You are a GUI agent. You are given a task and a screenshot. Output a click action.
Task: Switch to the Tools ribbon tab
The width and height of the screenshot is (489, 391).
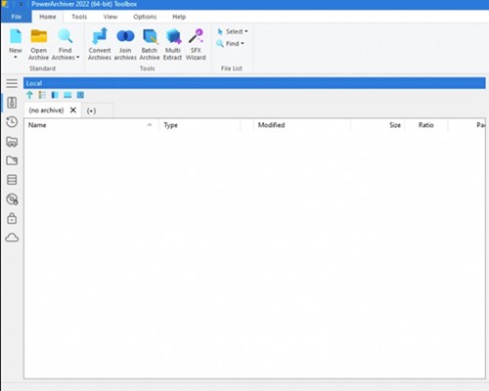[79, 17]
